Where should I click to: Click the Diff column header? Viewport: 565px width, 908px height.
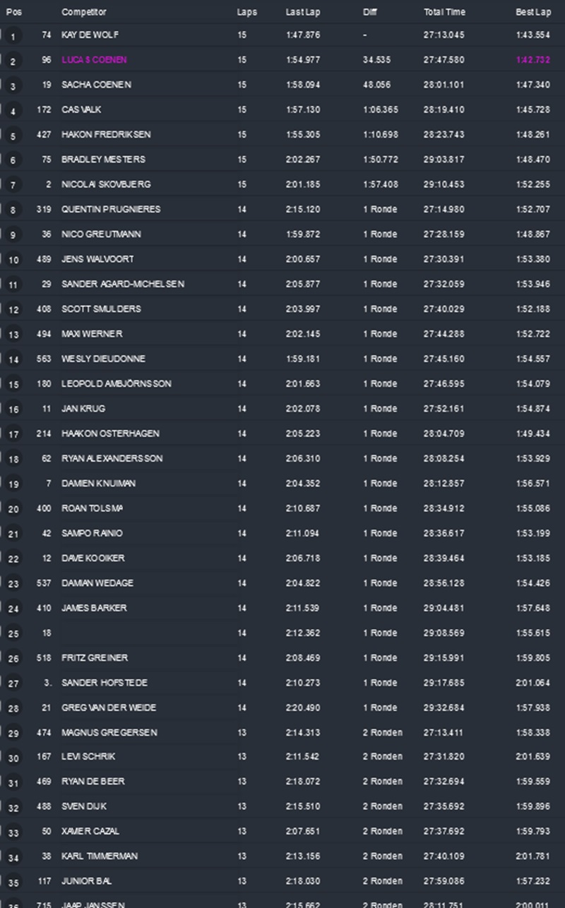point(370,12)
